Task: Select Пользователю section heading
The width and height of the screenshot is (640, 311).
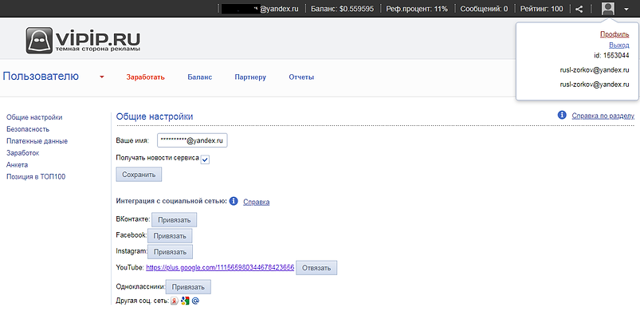Action: pos(41,77)
